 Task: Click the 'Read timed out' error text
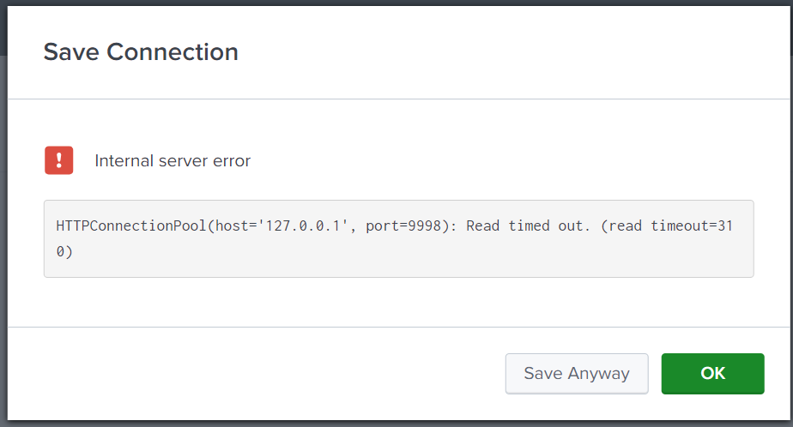528,226
